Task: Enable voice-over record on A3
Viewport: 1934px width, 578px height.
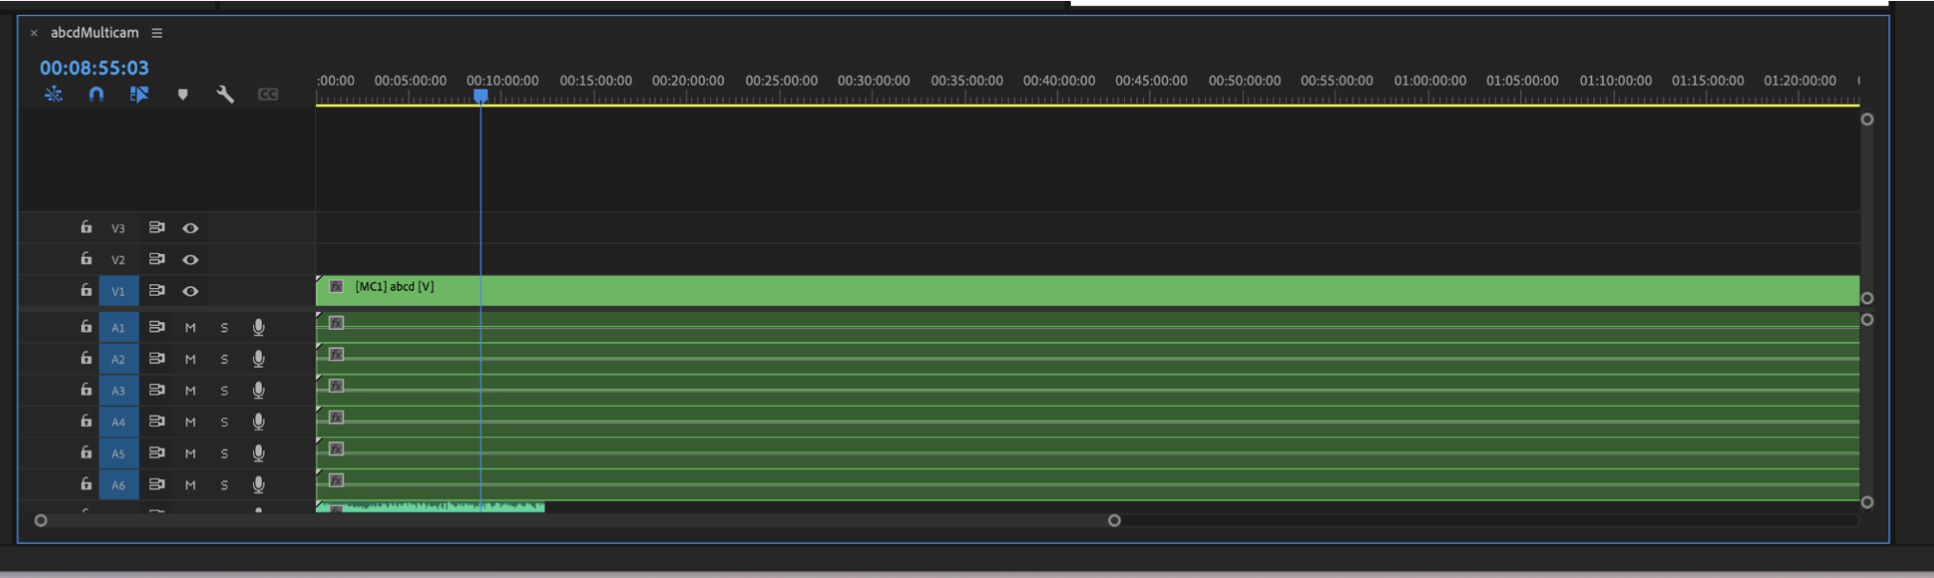Action: [x=259, y=390]
